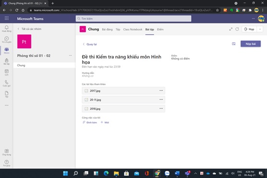This screenshot has height=178, width=267.
Task: Select Chung channel in team list
Action: click(44, 65)
